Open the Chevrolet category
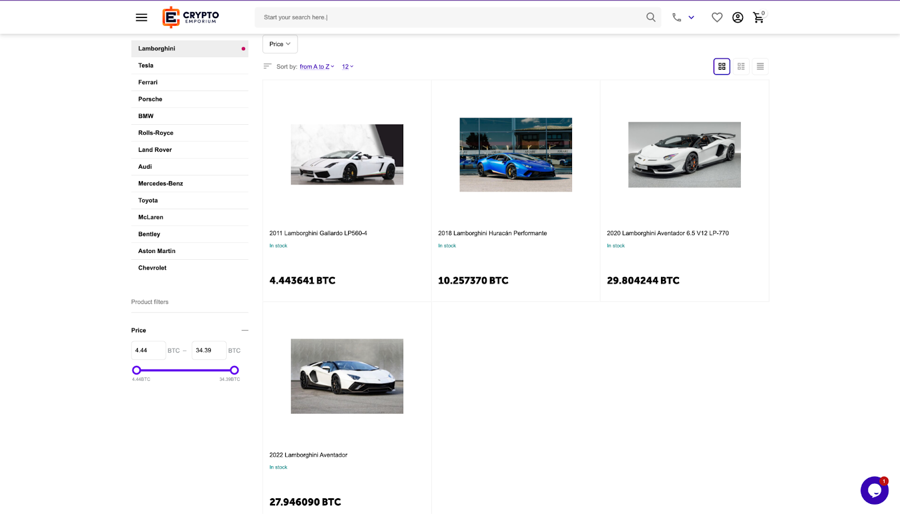This screenshot has width=900, height=514. point(190,268)
